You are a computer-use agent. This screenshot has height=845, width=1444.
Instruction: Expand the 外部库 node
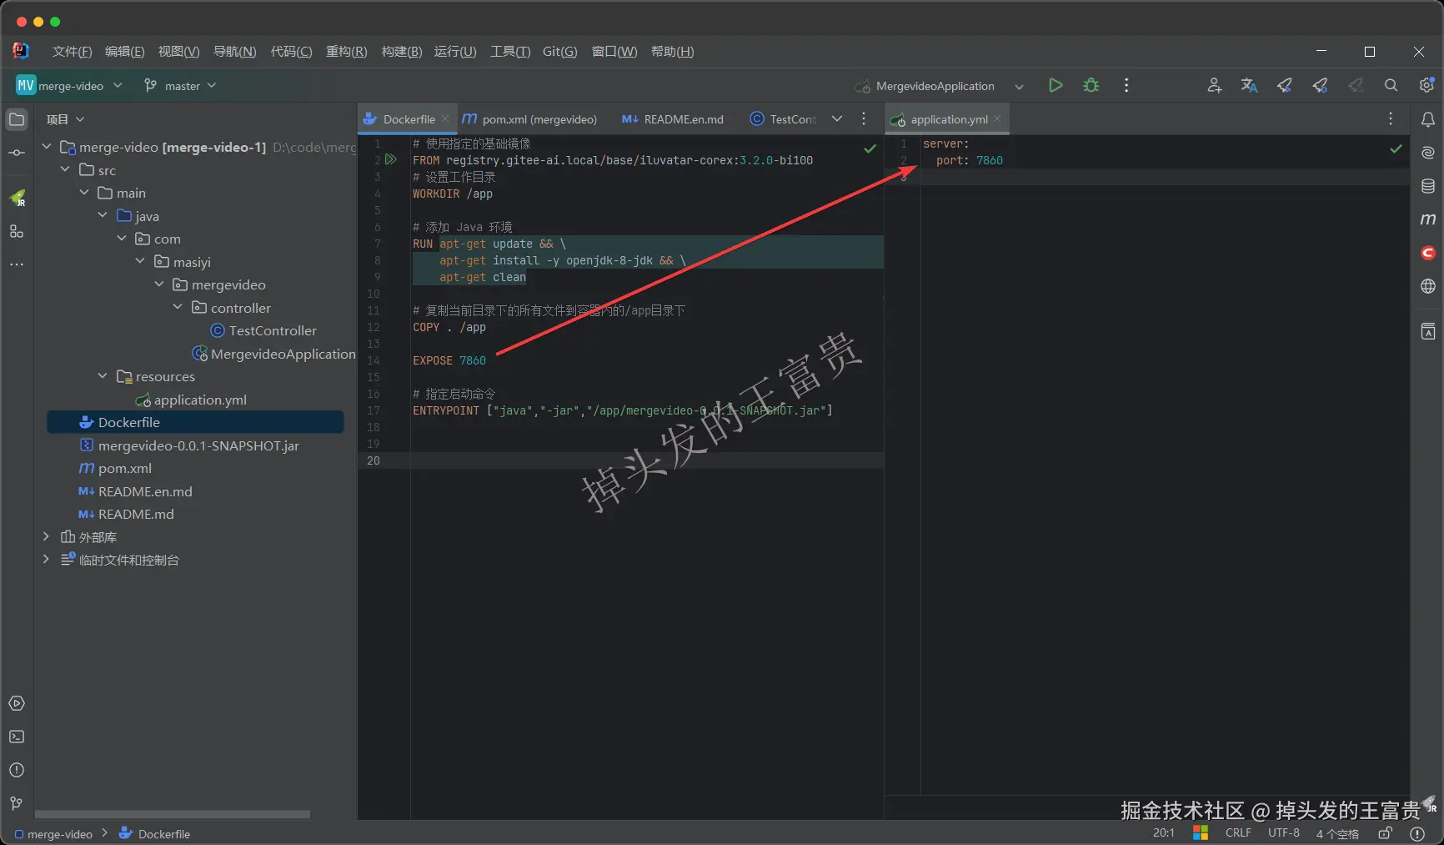[x=47, y=536]
